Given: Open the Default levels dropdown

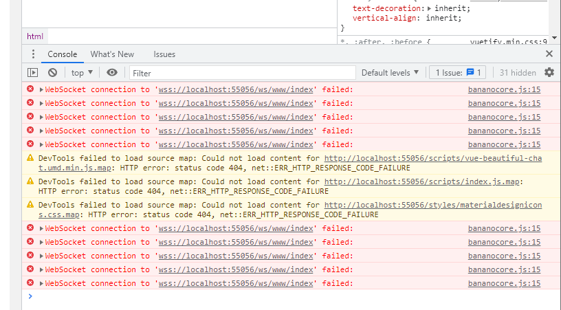Looking at the screenshot, I should [390, 73].
